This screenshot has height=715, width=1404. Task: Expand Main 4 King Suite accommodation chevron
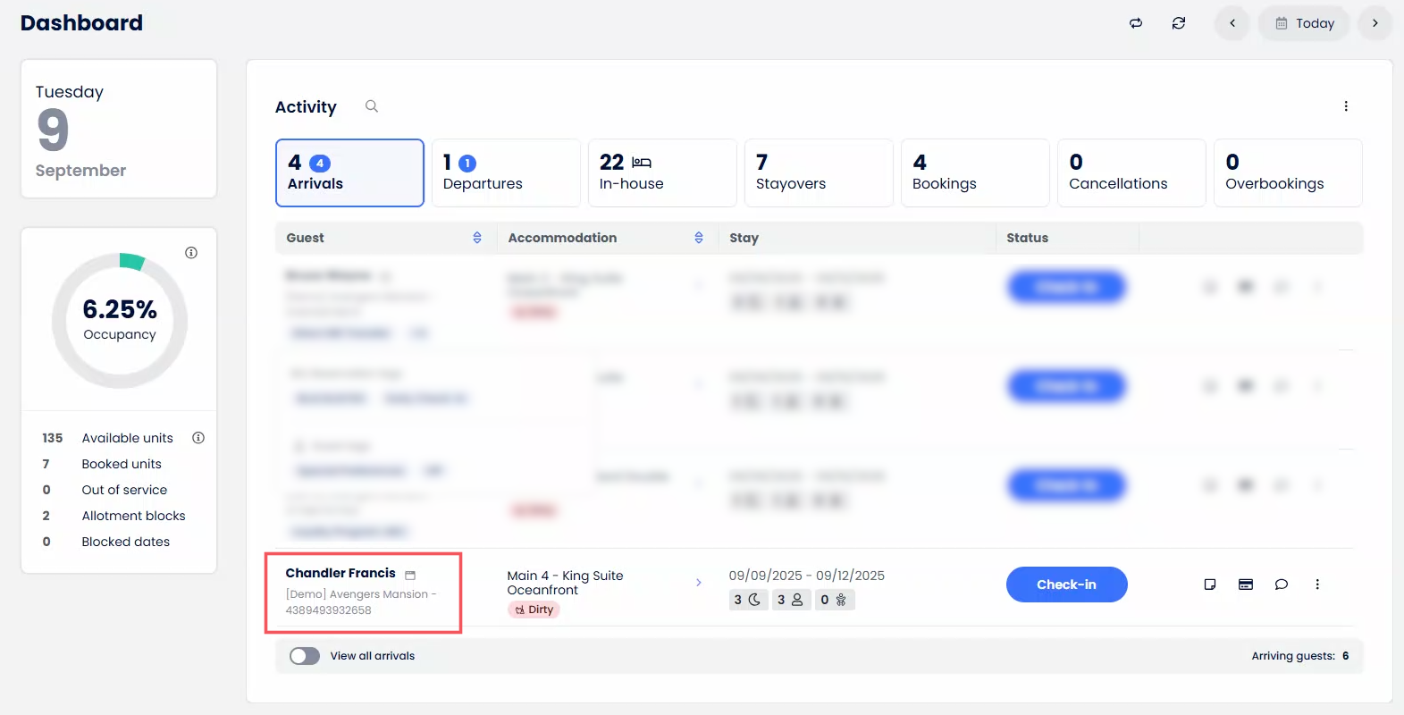click(699, 583)
